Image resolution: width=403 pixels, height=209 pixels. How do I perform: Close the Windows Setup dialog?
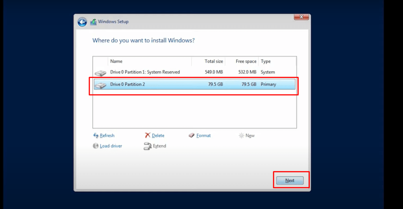301,17
